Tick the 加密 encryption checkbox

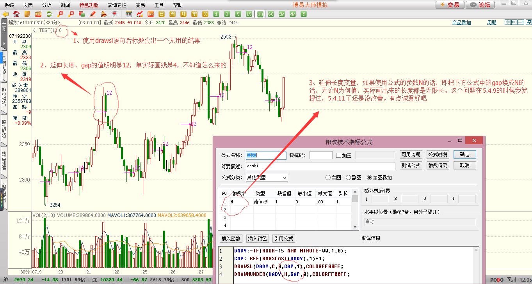(x=338, y=155)
